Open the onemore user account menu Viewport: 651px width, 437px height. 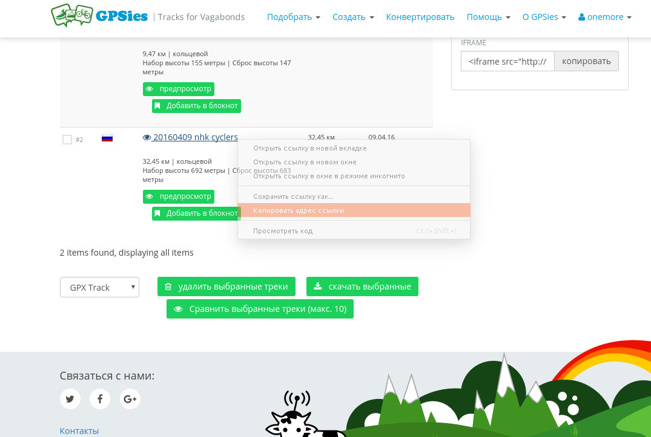605,17
